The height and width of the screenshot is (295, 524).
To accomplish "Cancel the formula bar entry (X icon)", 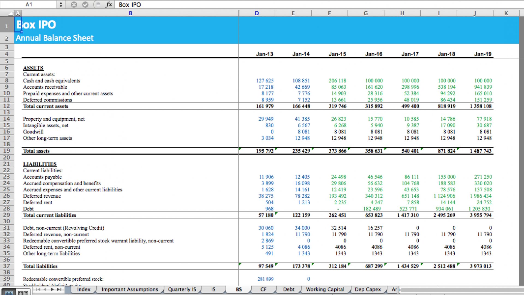I will tap(74, 4).
